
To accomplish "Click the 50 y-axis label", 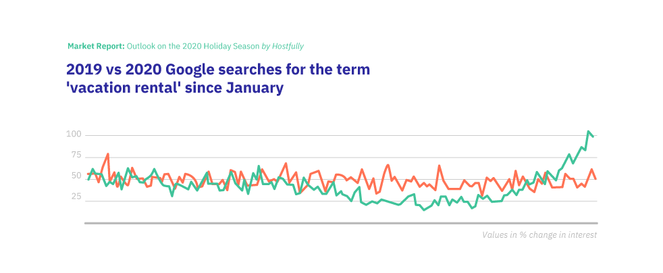I will 76,176.
